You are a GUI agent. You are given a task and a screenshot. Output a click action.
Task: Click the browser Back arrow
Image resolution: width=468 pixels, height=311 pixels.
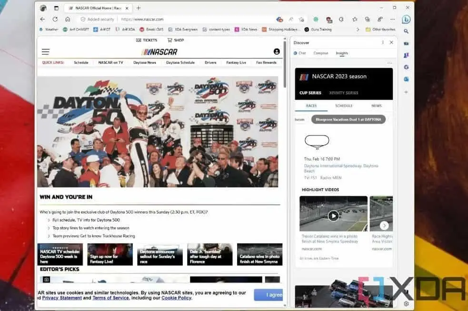click(42, 19)
